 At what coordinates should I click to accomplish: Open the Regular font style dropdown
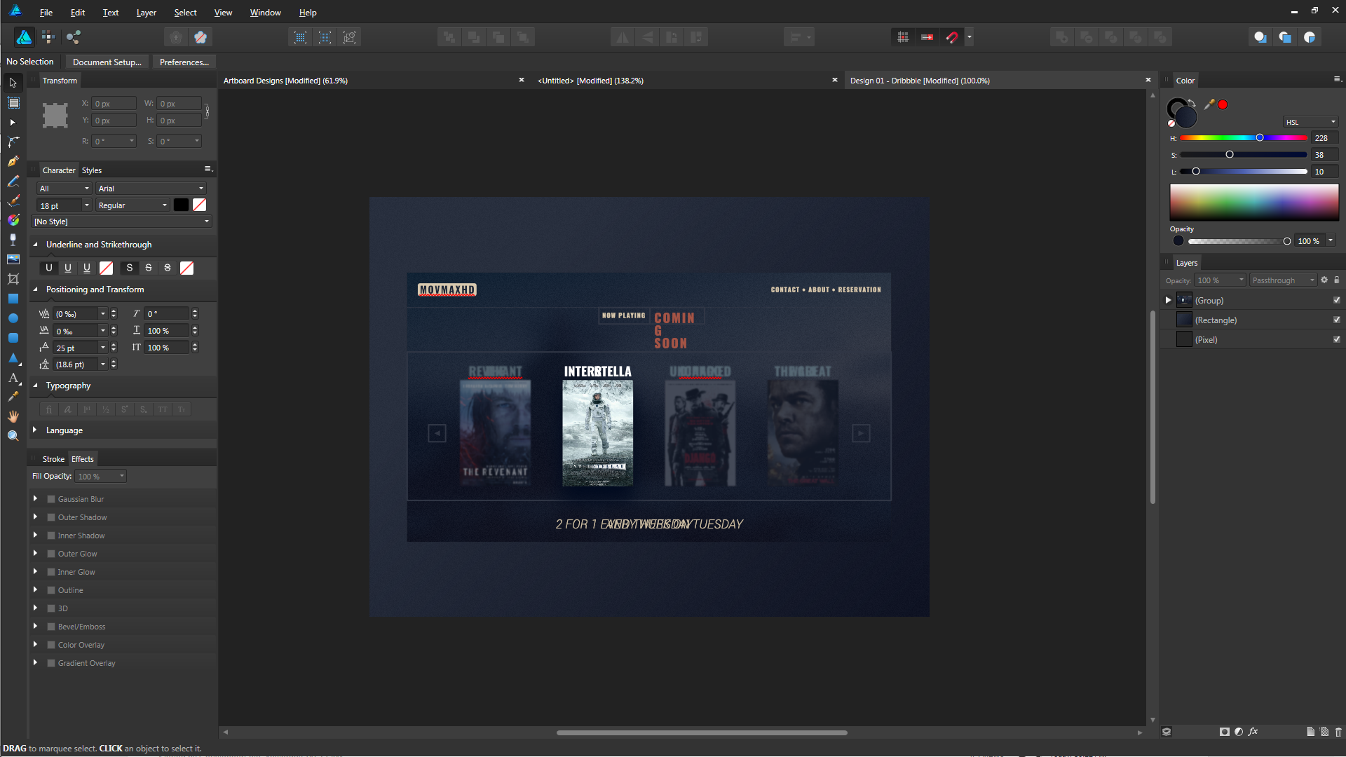tap(132, 205)
